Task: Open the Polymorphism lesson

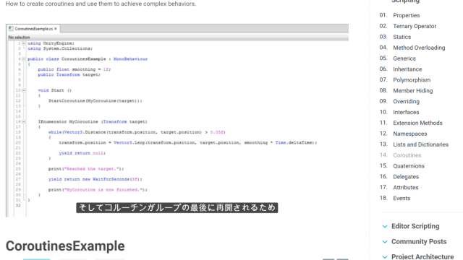Action: (412, 80)
